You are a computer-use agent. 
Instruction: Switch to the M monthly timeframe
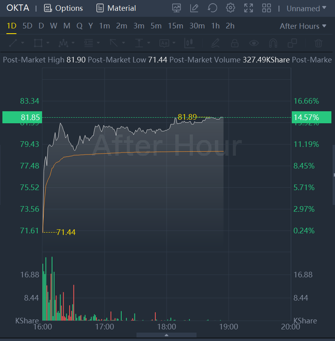click(67, 26)
